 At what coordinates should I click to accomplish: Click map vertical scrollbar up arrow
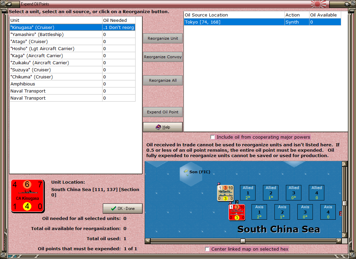pos(345,163)
